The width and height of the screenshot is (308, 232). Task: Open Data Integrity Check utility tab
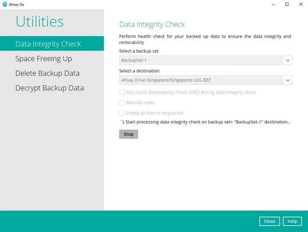[52, 44]
